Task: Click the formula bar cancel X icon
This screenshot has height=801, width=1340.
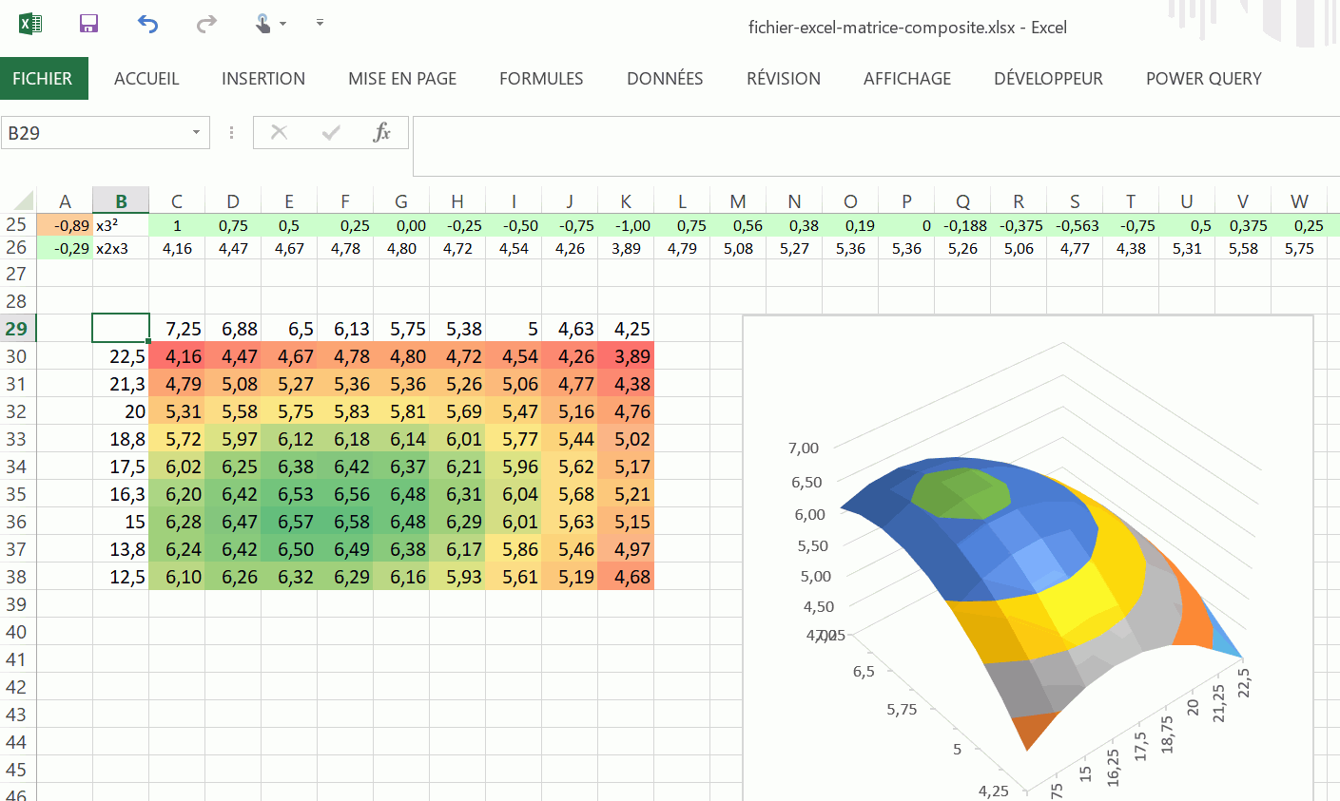Action: tap(279, 133)
